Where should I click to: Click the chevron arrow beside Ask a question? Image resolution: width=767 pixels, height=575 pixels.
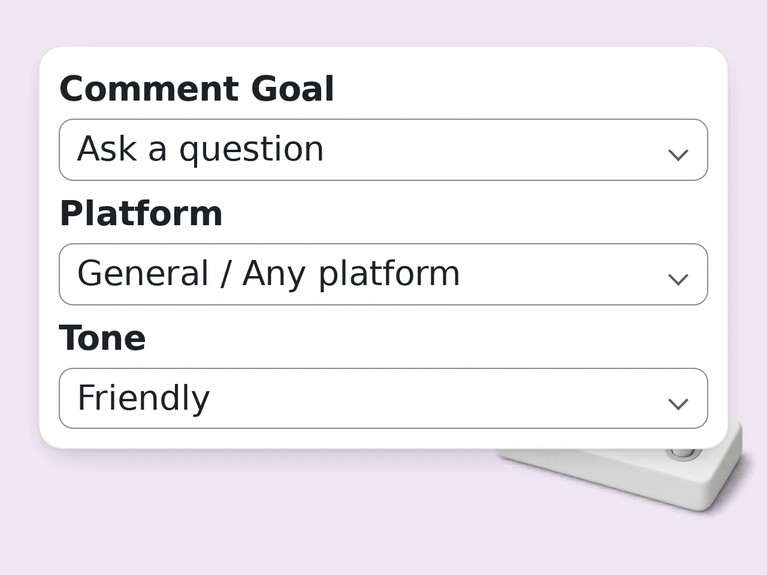(678, 155)
